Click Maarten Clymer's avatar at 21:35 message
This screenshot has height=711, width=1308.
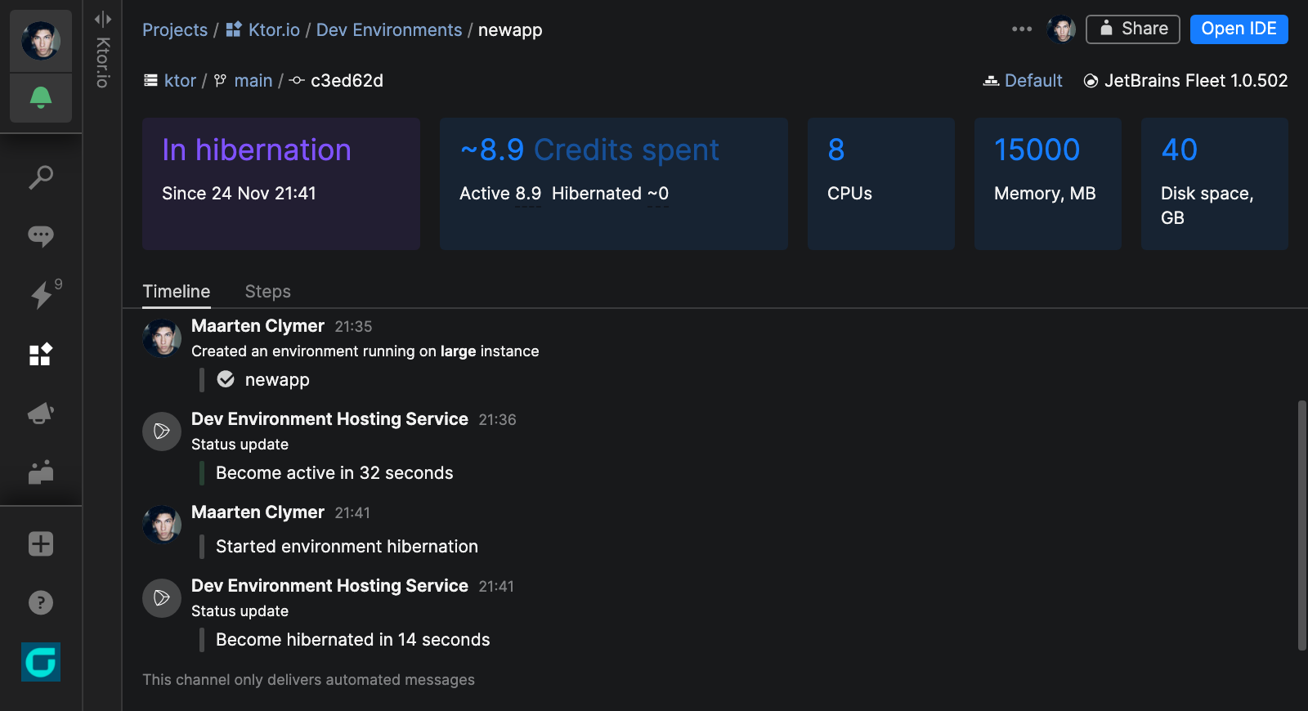(x=162, y=338)
